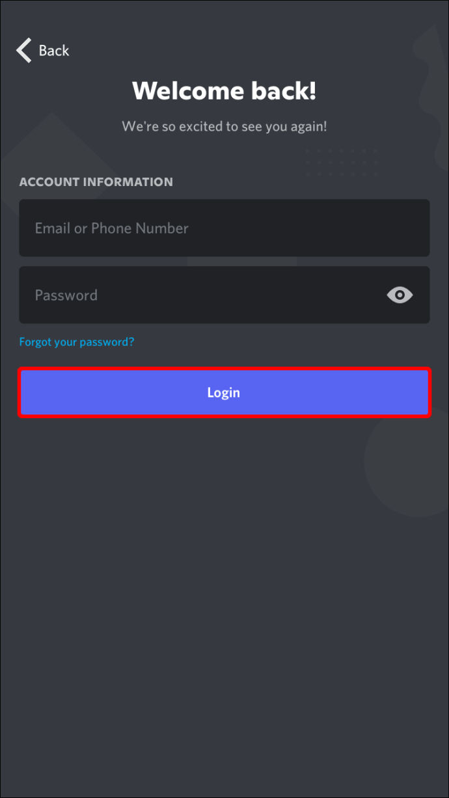This screenshot has width=449, height=798.
Task: Tap the Password placeholder text
Action: 66,295
